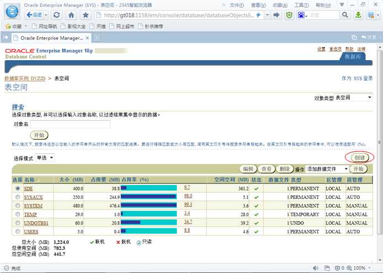Select the SYSTEM tablespace radio button

(18, 205)
